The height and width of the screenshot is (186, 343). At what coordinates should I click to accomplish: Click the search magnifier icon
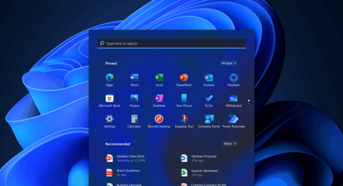tap(102, 43)
